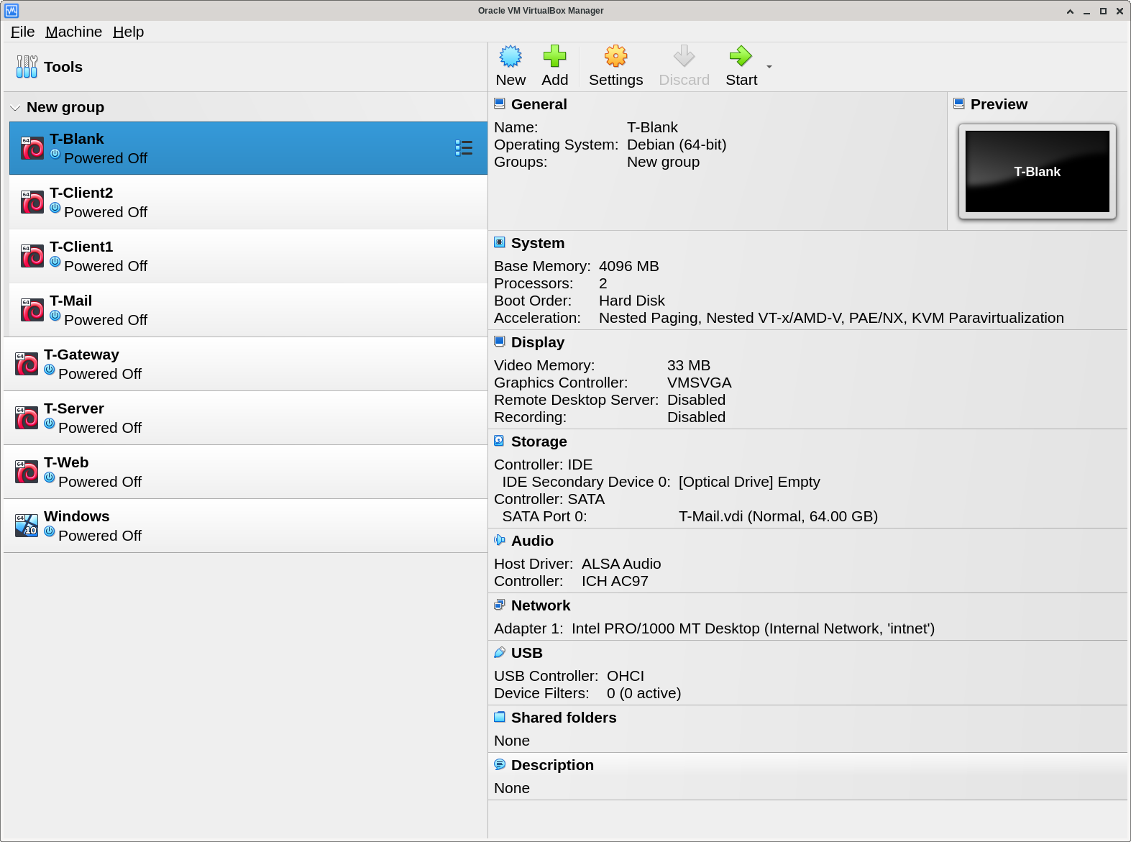The height and width of the screenshot is (842, 1131).
Task: Open the Start button dropdown arrow
Action: pos(769,67)
